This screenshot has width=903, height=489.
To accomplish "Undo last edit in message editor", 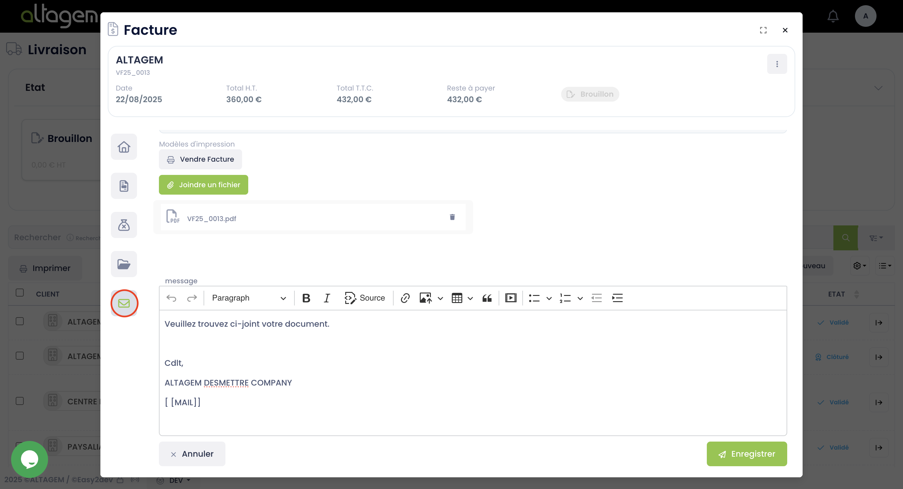I will point(172,298).
